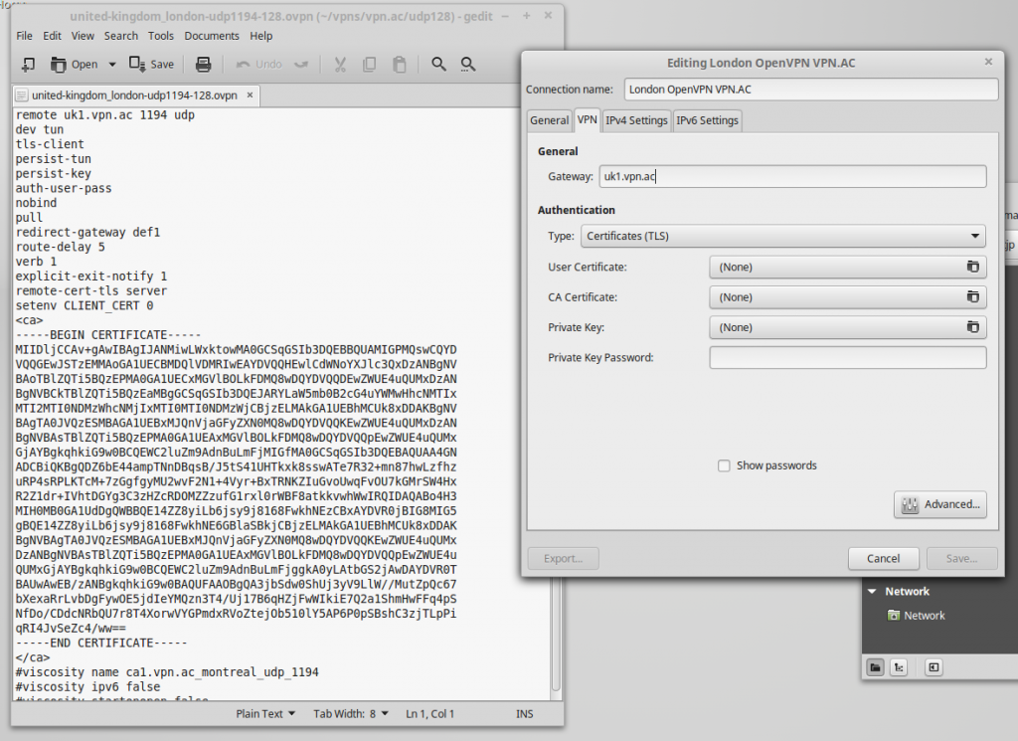
Task: Click the 'remote-cert-tls server' line
Action: click(91, 291)
